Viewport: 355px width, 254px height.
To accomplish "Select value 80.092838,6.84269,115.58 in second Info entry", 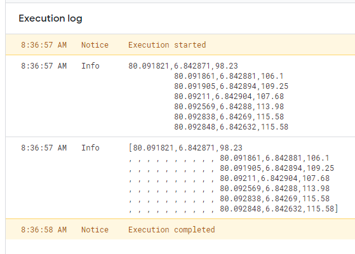I will (274, 199).
